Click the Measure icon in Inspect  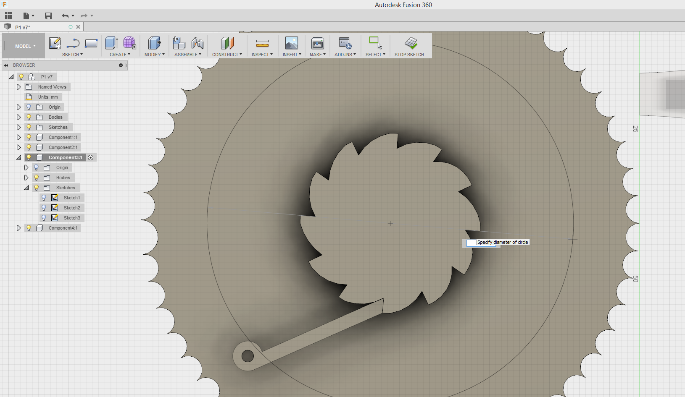(262, 43)
